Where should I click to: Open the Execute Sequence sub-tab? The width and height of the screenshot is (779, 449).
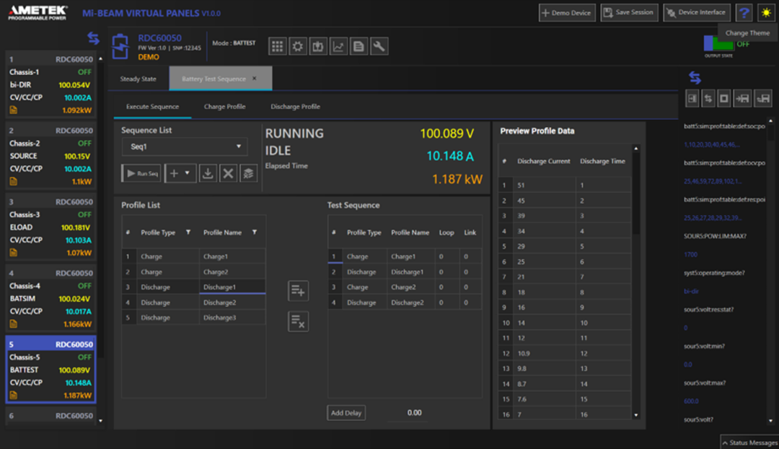click(152, 106)
